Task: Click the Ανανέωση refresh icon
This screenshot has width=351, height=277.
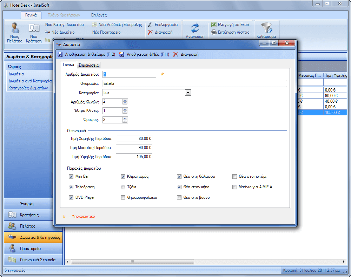Action: (195, 27)
